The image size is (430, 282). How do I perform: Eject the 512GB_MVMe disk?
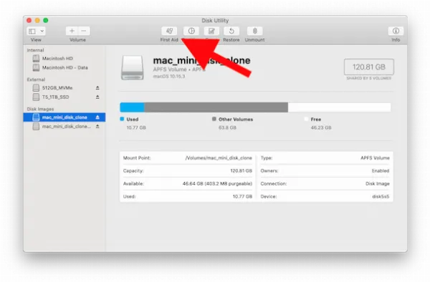point(97,87)
